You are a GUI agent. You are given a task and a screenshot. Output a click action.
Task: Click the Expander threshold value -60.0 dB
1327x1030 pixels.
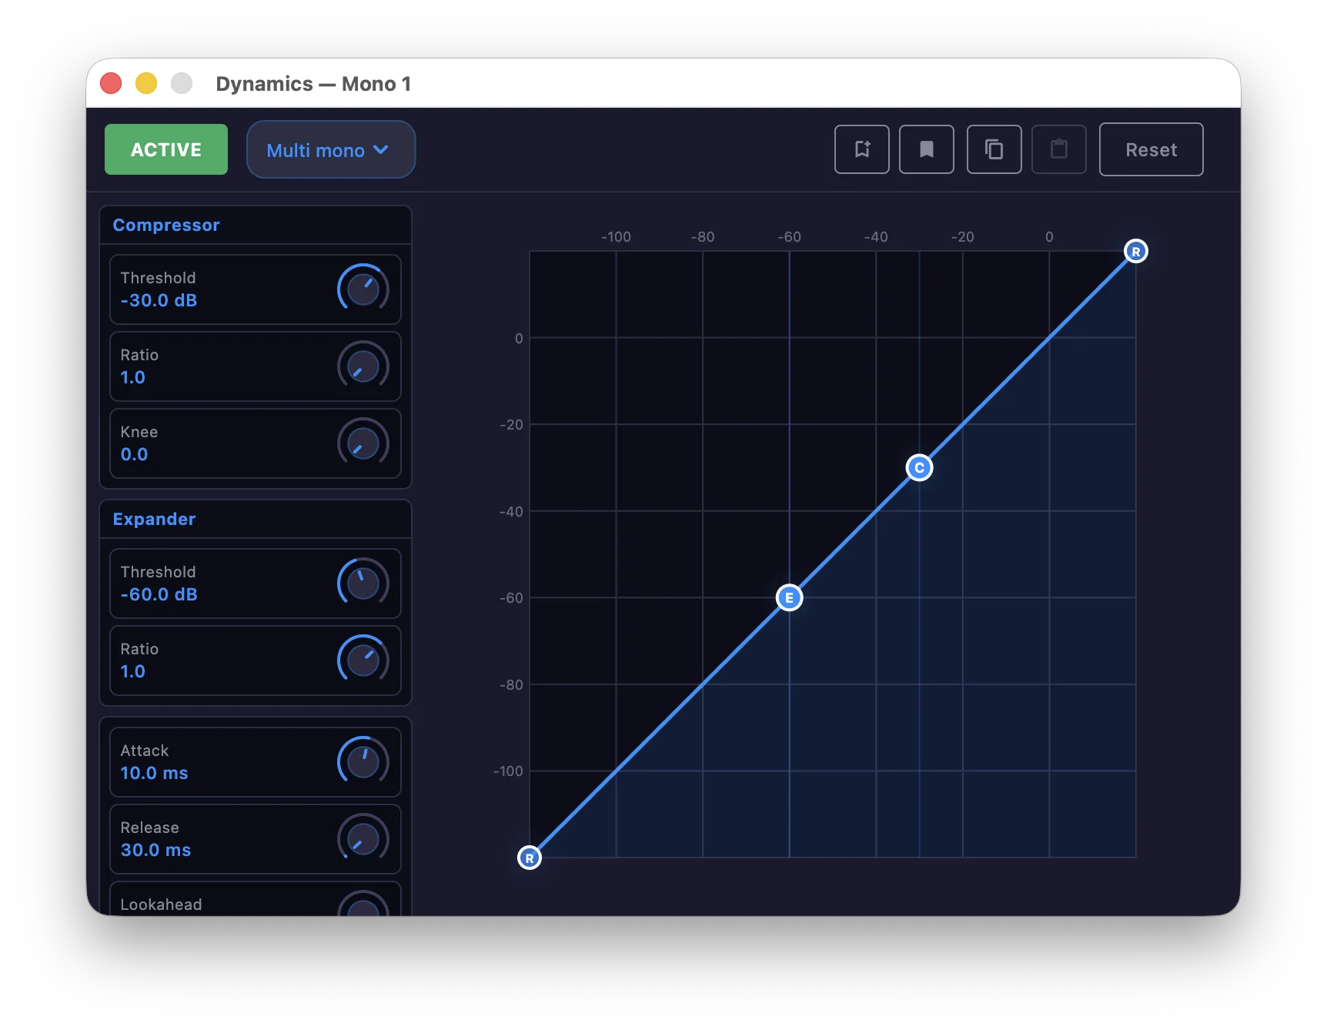159,594
